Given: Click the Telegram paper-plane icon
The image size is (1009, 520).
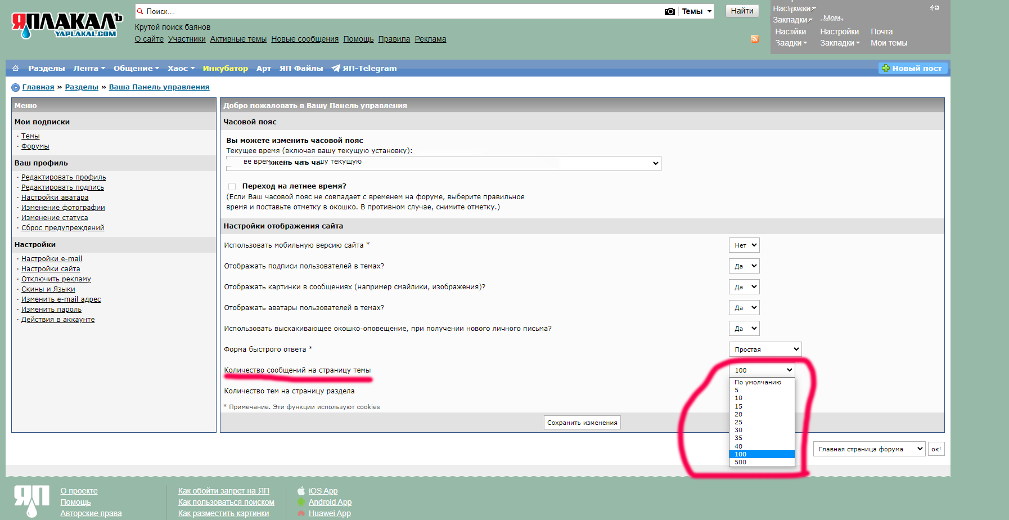Looking at the screenshot, I should [x=336, y=68].
